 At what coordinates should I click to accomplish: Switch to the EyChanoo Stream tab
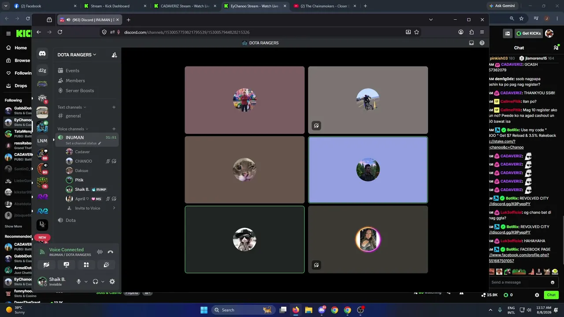coord(254,6)
